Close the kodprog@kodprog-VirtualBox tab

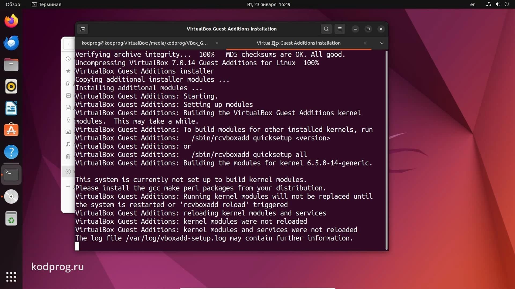pyautogui.click(x=217, y=43)
